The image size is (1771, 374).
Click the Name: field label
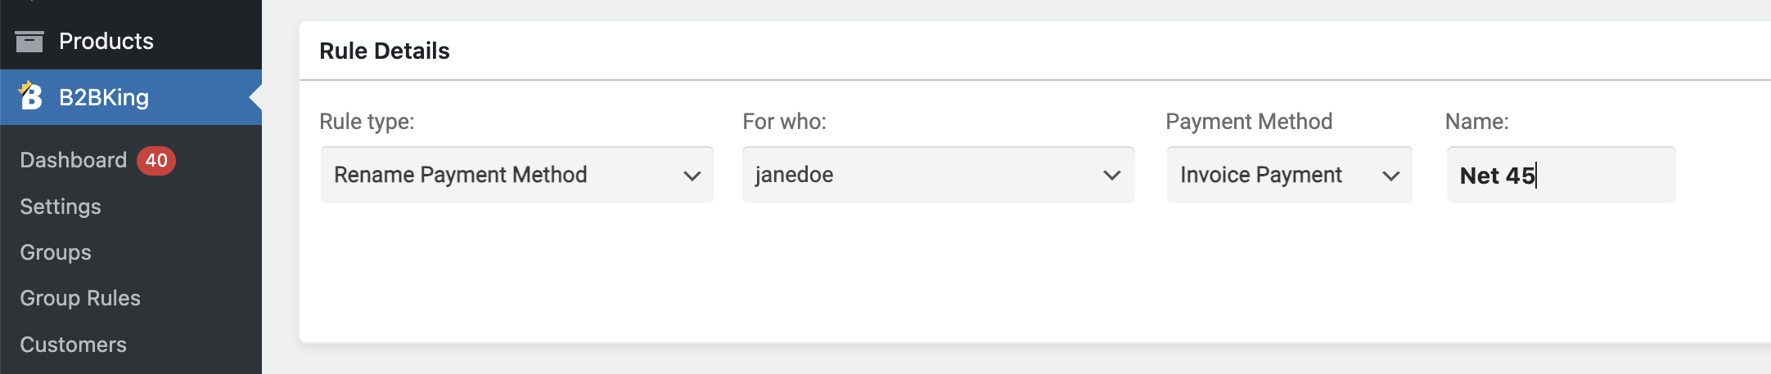tap(1477, 122)
